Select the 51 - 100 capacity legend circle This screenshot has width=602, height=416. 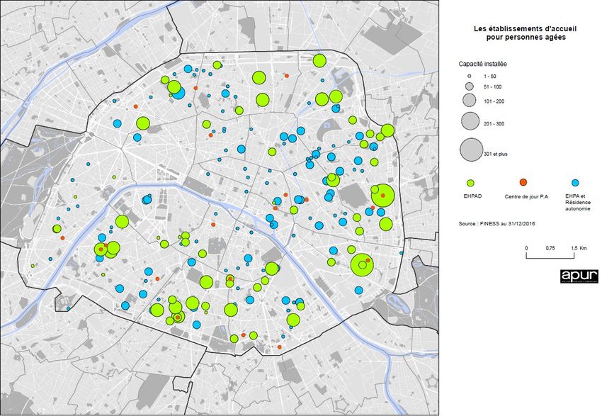tap(468, 86)
